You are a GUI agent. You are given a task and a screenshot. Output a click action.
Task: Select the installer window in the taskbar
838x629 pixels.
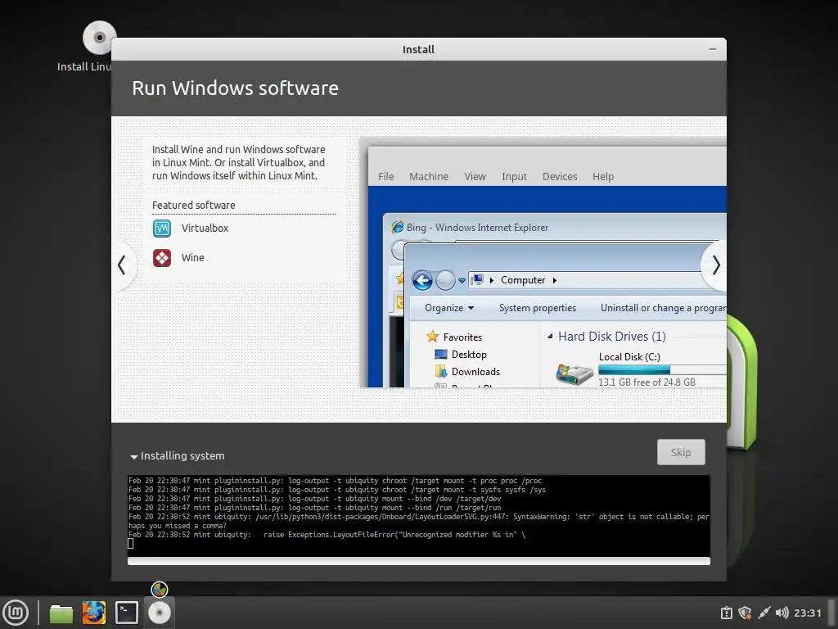160,613
